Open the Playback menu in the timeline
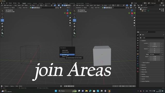 [7, 86]
